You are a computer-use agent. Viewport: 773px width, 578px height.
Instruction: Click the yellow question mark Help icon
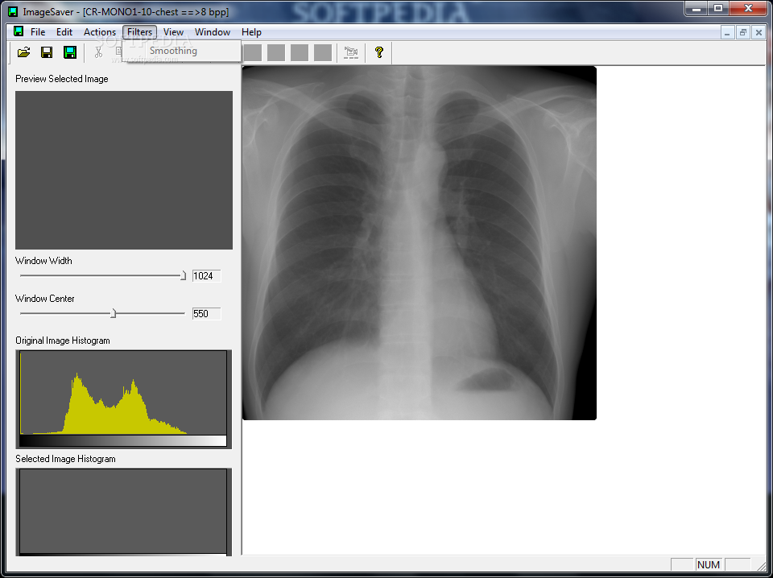click(x=379, y=52)
